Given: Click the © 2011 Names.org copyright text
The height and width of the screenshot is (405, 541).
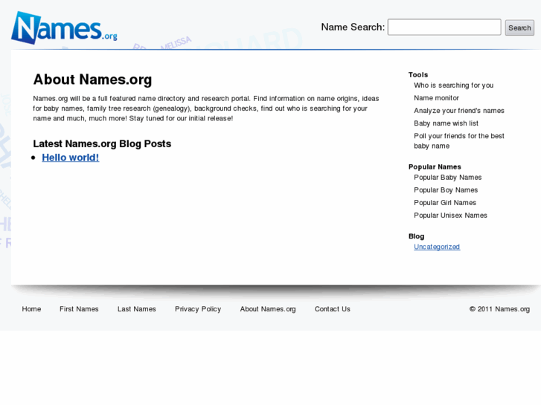Looking at the screenshot, I should pyautogui.click(x=499, y=309).
